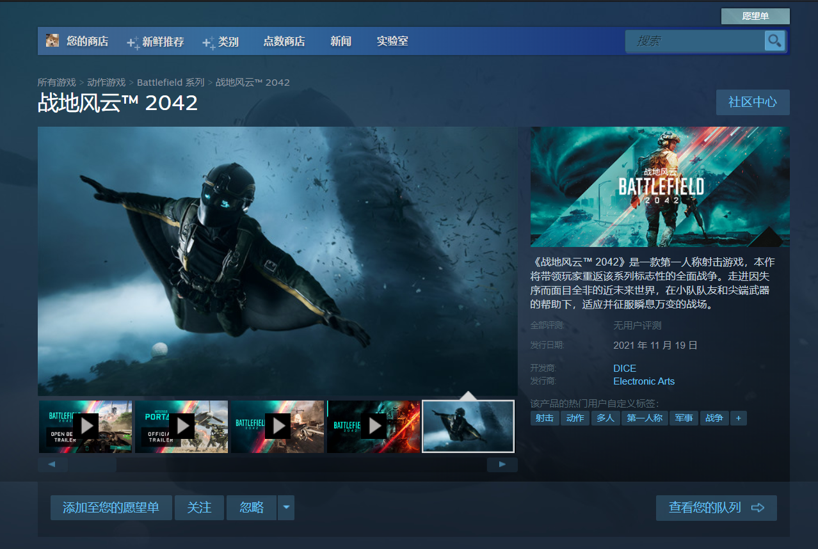
Task: Click the thumbnail strip scrollbar handle
Action: tap(93, 465)
